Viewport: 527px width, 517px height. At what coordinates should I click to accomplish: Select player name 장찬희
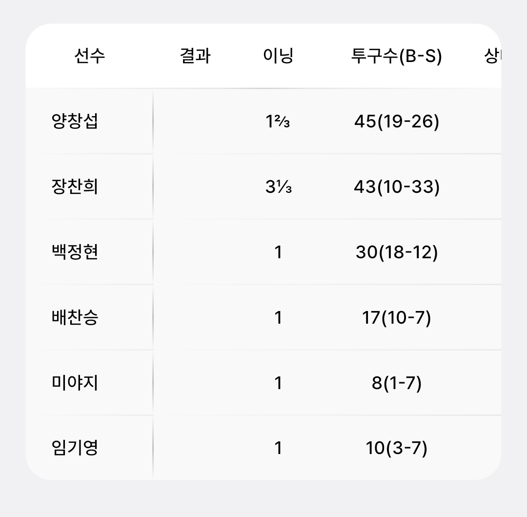tap(75, 186)
